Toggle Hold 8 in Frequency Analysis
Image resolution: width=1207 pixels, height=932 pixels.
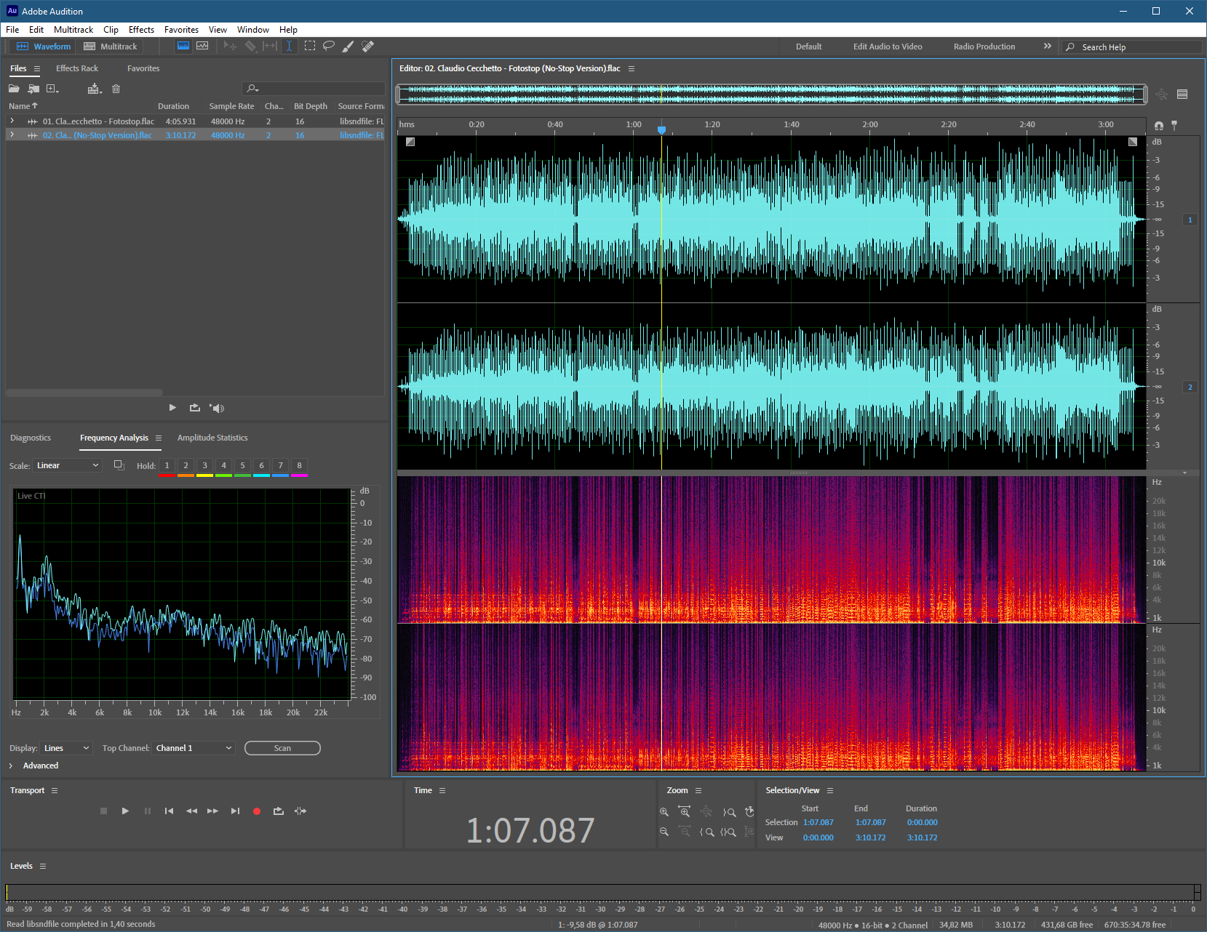(299, 466)
